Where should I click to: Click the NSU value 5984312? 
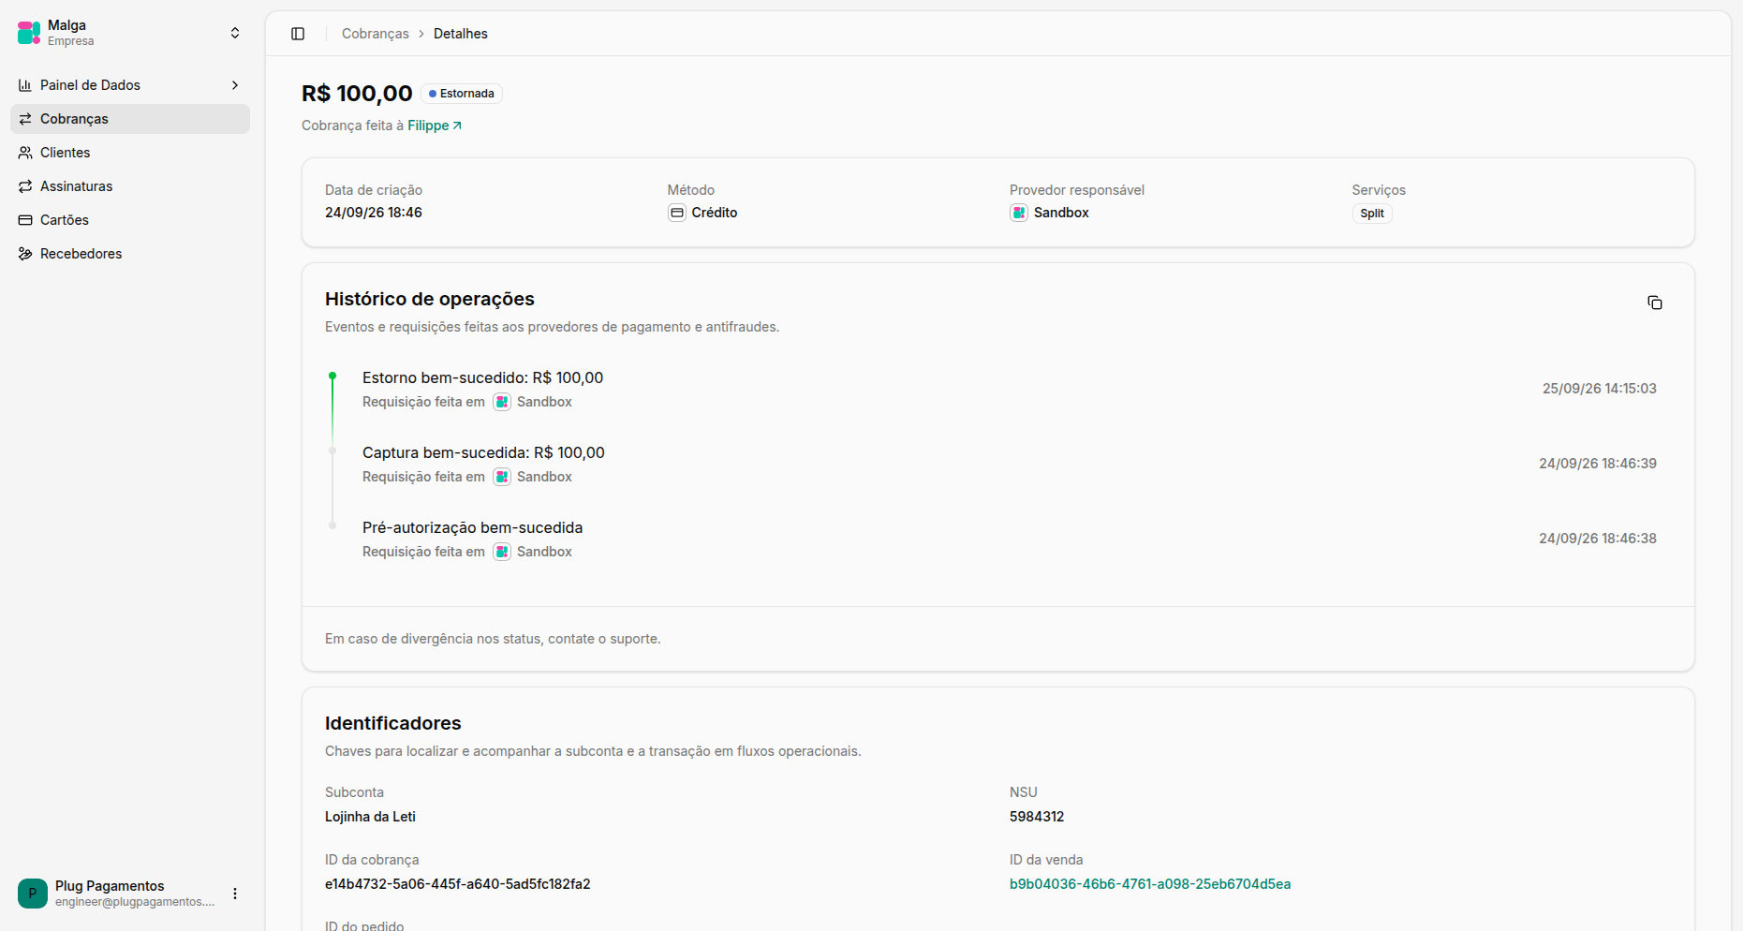(x=1037, y=817)
